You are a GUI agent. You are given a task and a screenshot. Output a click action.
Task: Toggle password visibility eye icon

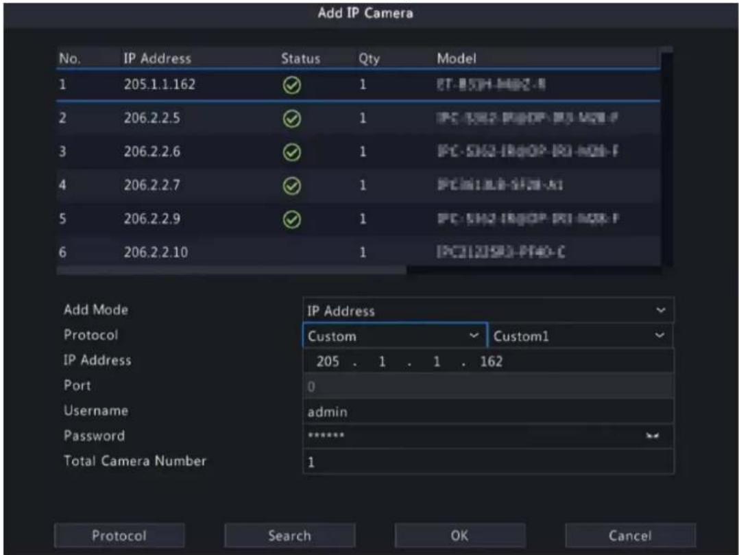653,436
